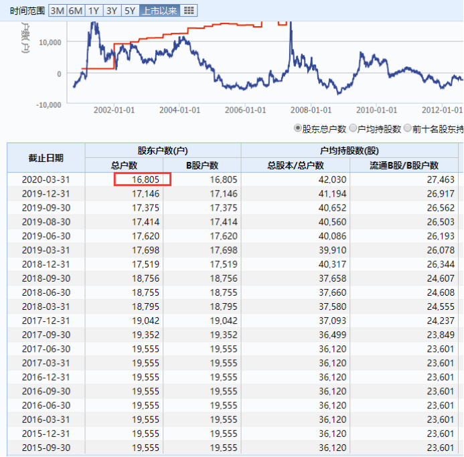This screenshot has height=457, width=464.
Task: Select the 前十名股东持 radio option
Action: coord(408,128)
